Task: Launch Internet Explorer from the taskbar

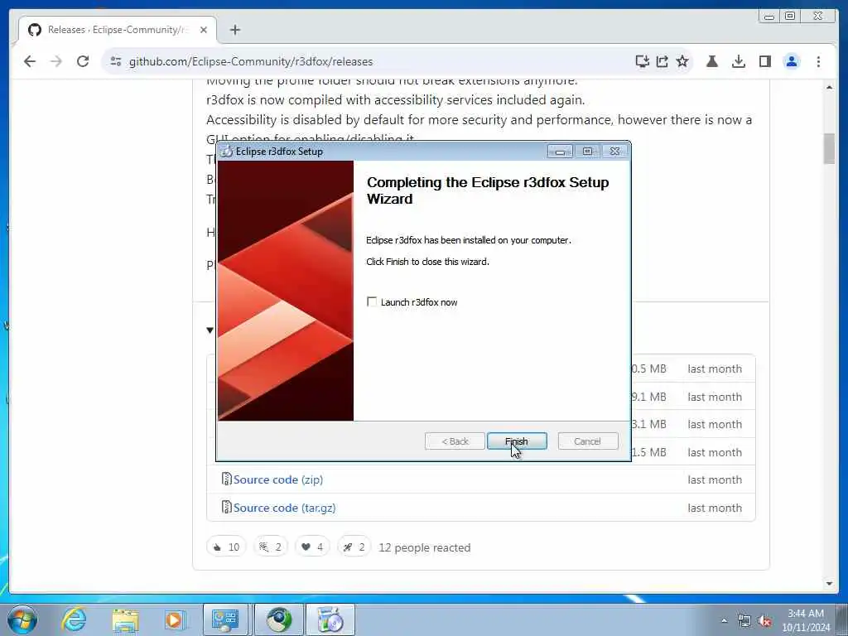Action: pos(74,619)
